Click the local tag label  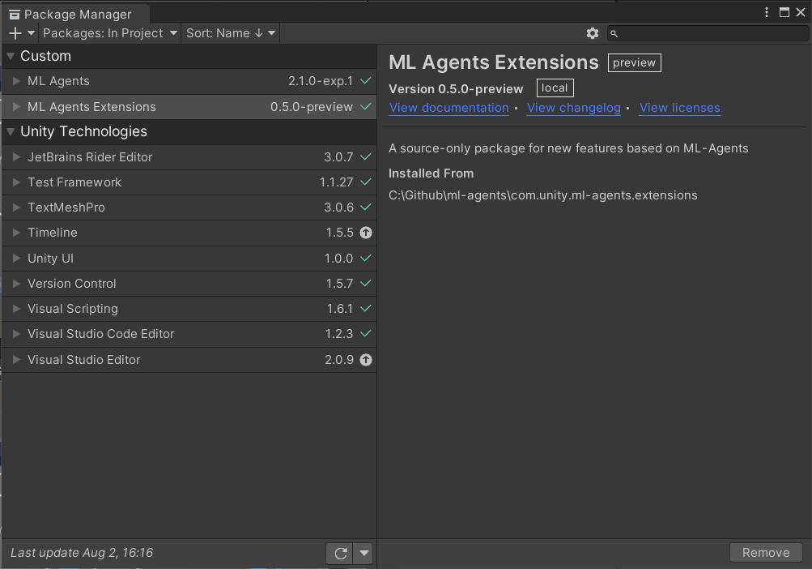555,88
